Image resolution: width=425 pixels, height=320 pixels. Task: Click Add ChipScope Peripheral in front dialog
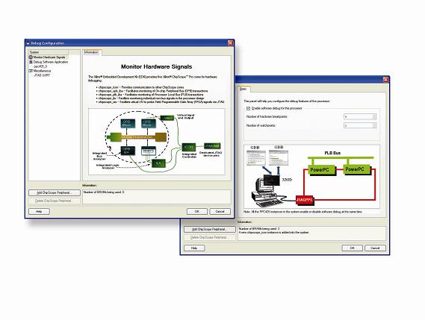point(55,192)
